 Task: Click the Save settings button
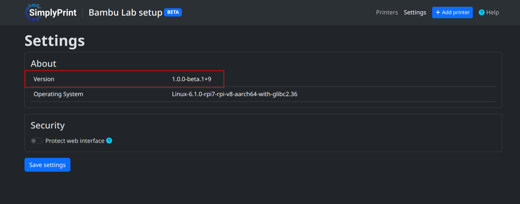(47, 165)
